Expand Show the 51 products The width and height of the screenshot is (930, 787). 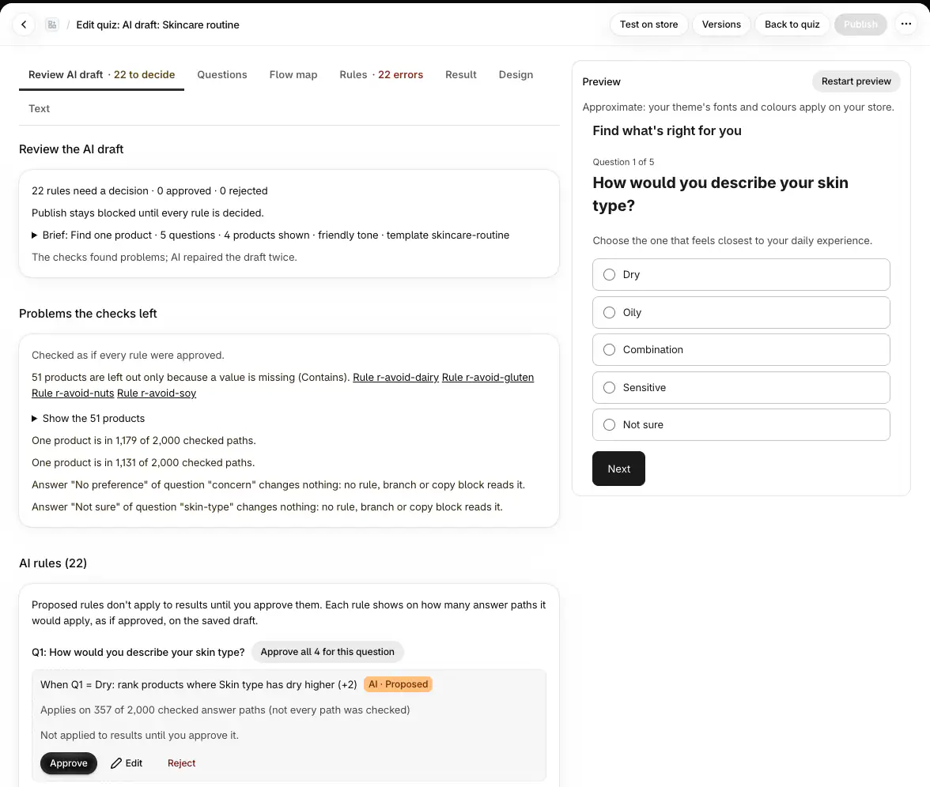(x=88, y=419)
